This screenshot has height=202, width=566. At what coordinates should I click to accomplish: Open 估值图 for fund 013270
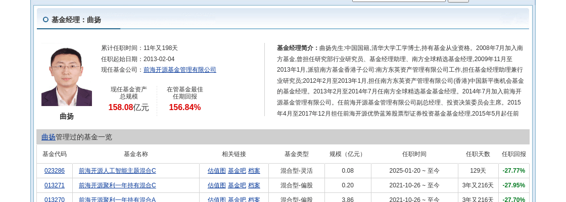(217, 199)
